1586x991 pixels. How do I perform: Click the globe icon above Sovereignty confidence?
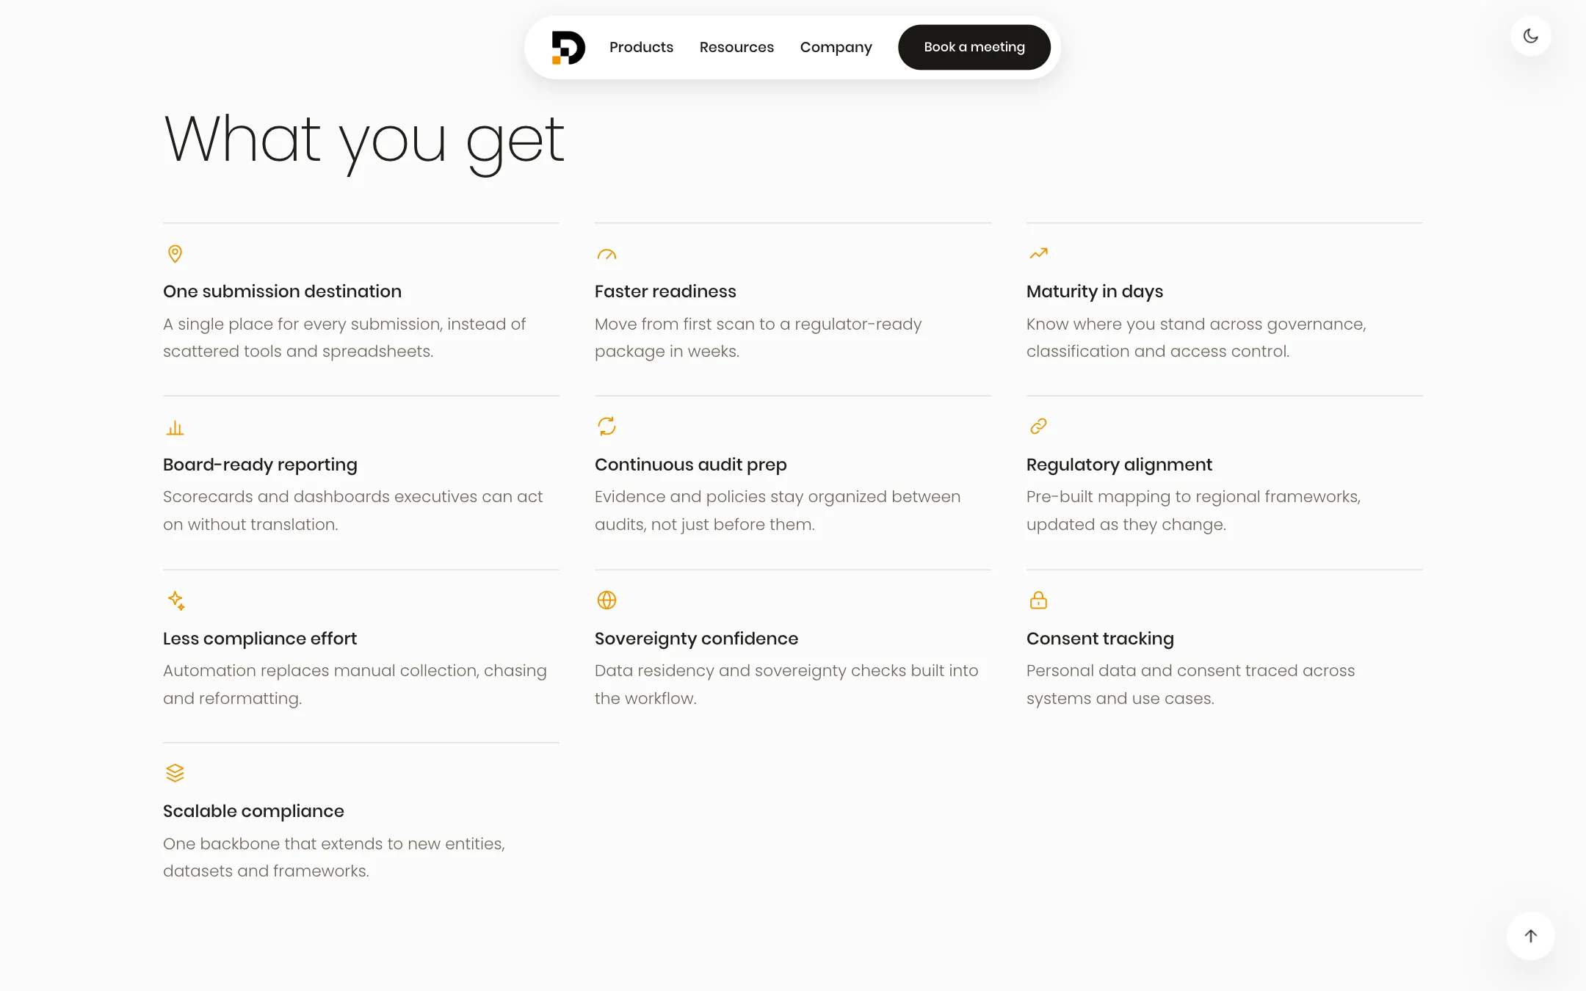click(606, 600)
